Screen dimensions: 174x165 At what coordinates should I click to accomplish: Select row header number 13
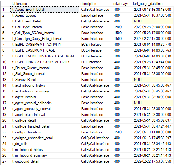tap(6, 80)
